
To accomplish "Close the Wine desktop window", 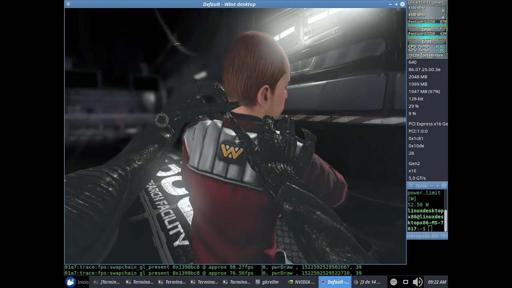I will click(402, 4).
